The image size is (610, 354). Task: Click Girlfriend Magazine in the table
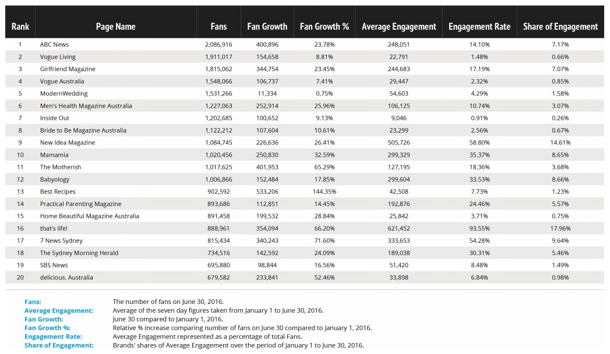[68, 69]
